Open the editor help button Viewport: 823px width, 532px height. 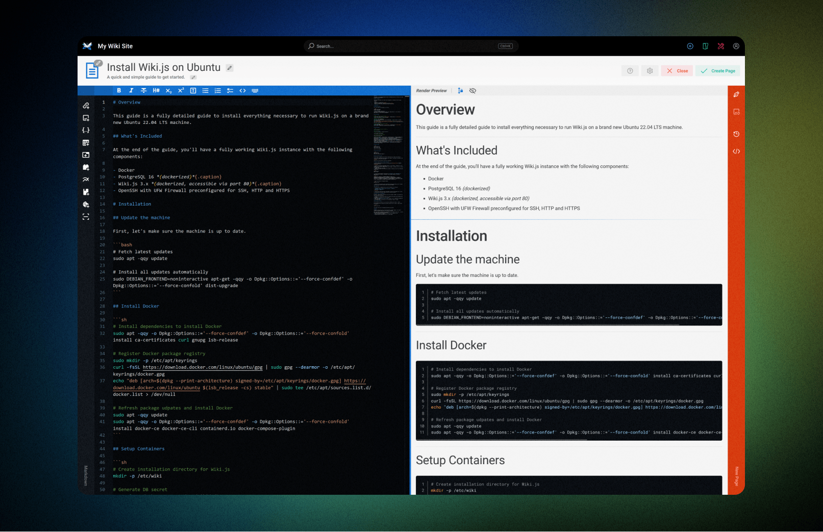(630, 71)
